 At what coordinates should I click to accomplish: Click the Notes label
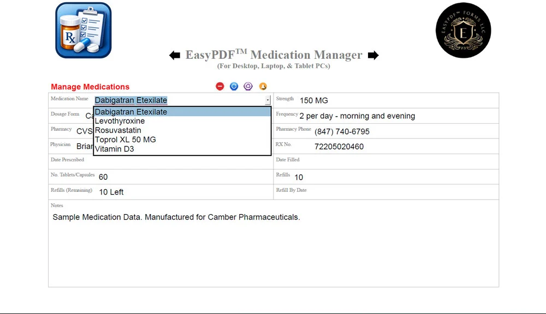[57, 206]
